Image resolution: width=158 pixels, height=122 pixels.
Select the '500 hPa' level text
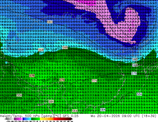[x=33, y=116]
